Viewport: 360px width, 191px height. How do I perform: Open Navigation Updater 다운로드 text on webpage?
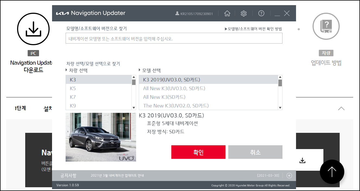[x=31, y=66]
